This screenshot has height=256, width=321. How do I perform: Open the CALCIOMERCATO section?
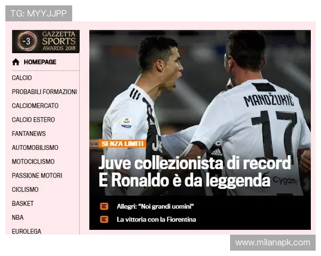[x=35, y=106]
